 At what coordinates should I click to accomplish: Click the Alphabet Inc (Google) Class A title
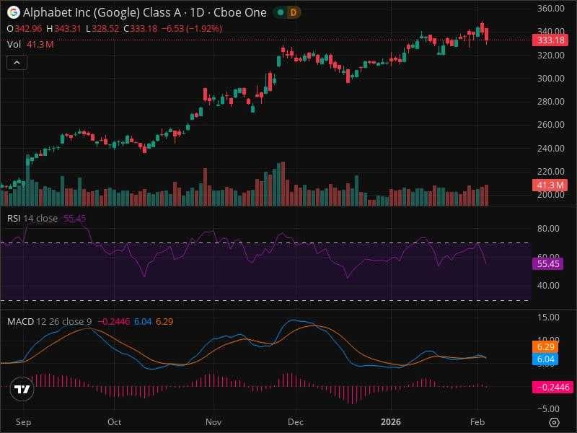pos(102,12)
